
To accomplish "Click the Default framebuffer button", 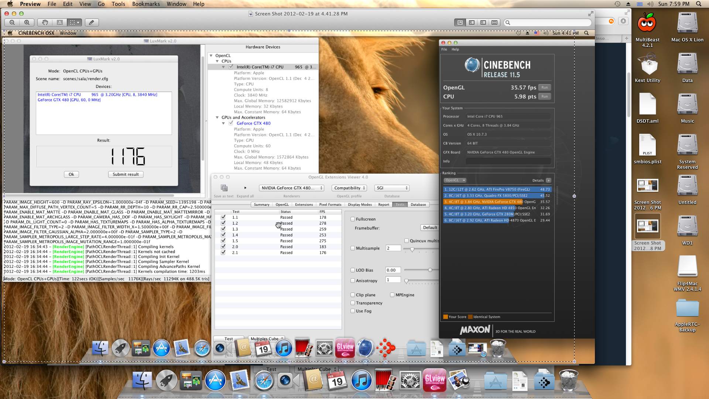I will click(430, 228).
